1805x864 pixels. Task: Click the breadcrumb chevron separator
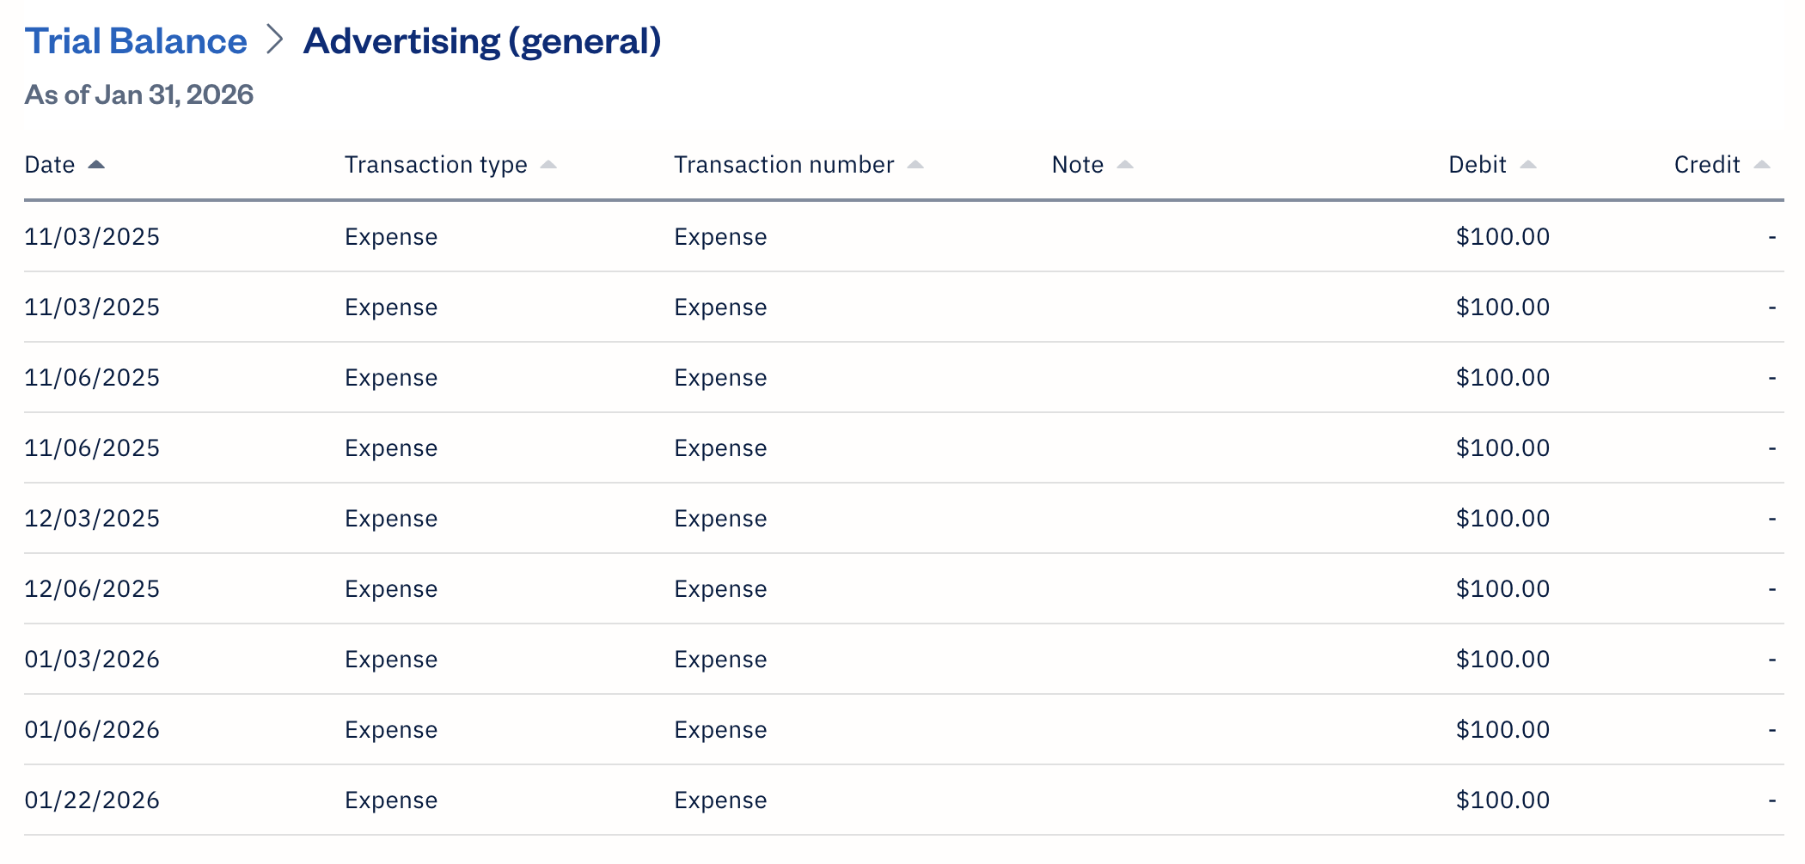pos(276,40)
